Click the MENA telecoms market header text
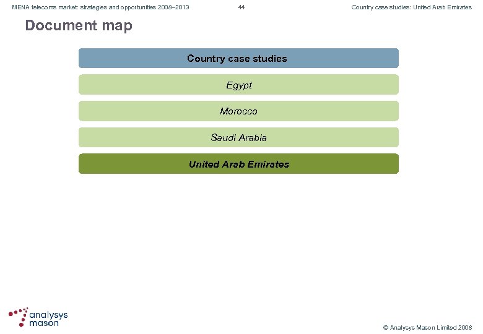Screen dimensions: 483x334 coord(100,7)
